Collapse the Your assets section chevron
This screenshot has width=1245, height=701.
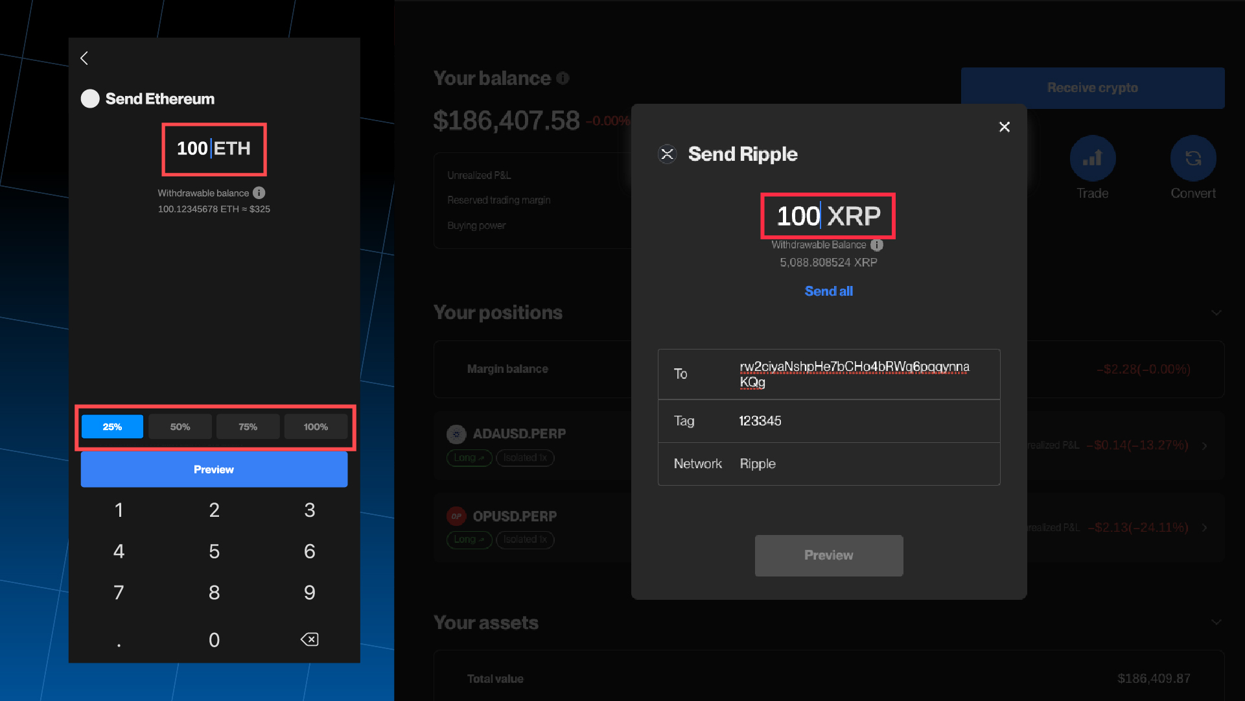point(1216,623)
